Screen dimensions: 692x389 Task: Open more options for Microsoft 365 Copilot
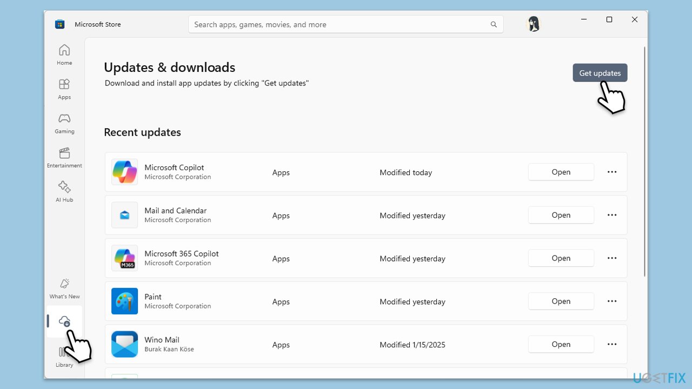(x=612, y=258)
